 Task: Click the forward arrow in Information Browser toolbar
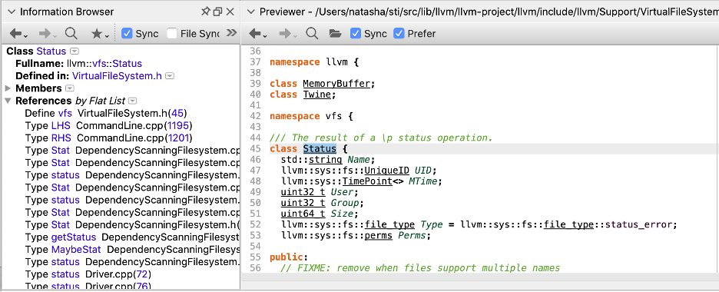(46, 34)
